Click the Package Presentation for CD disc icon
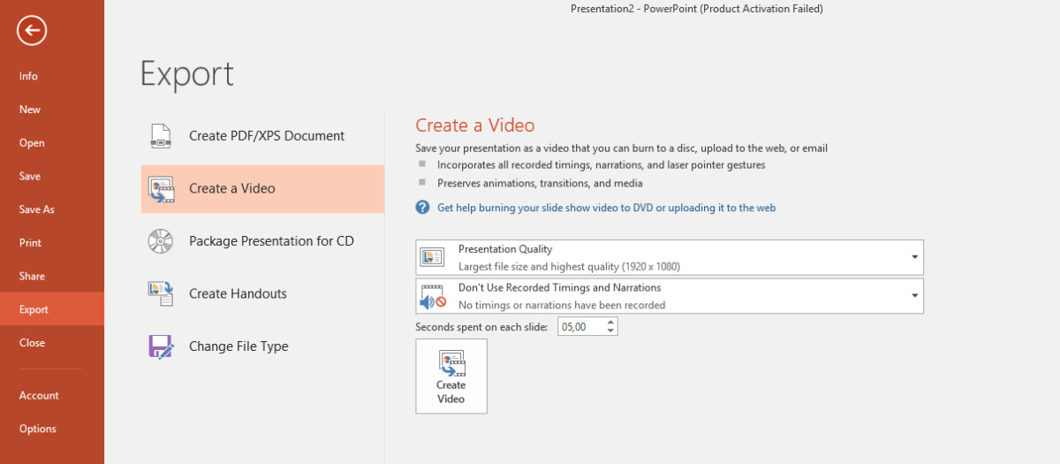The width and height of the screenshot is (1060, 464). 161,241
